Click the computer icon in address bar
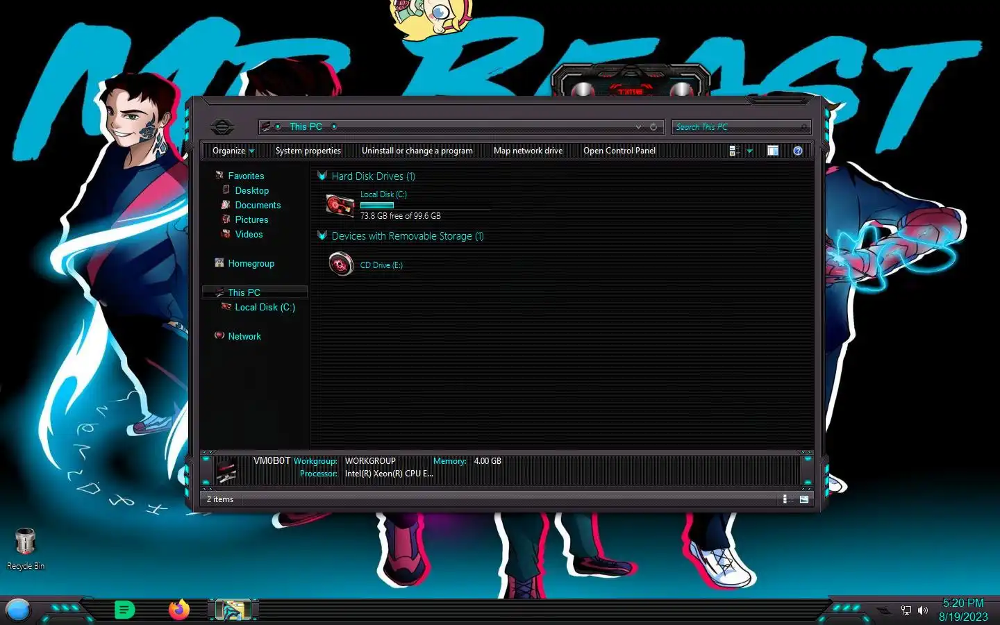This screenshot has width=1000, height=625. point(266,126)
